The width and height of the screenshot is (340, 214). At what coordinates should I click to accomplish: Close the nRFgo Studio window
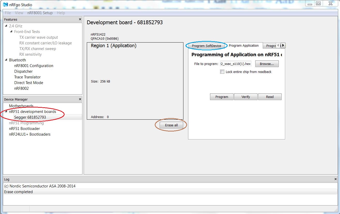click(330, 3)
